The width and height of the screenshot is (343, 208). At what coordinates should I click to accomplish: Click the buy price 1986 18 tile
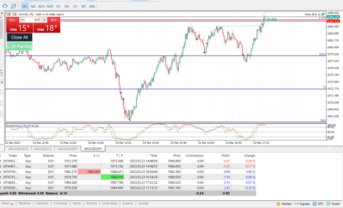coord(47,28)
